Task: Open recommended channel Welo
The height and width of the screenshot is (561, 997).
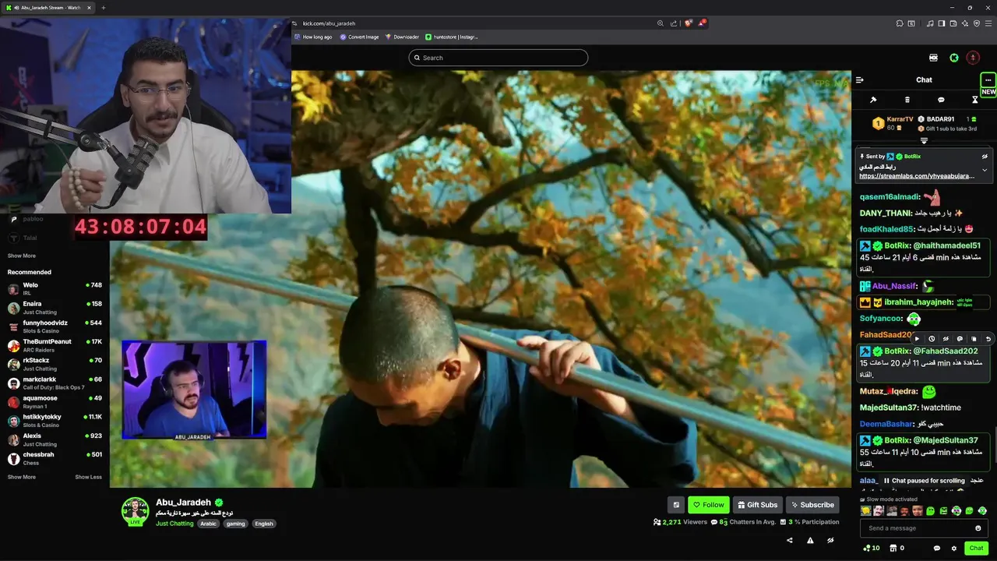Action: click(55, 288)
